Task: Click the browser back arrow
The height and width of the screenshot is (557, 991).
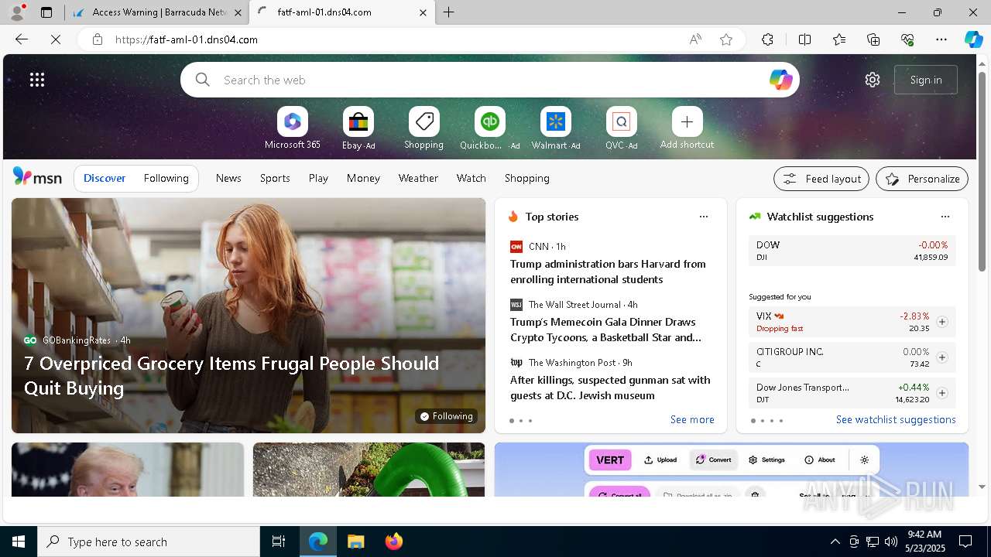Action: point(22,39)
